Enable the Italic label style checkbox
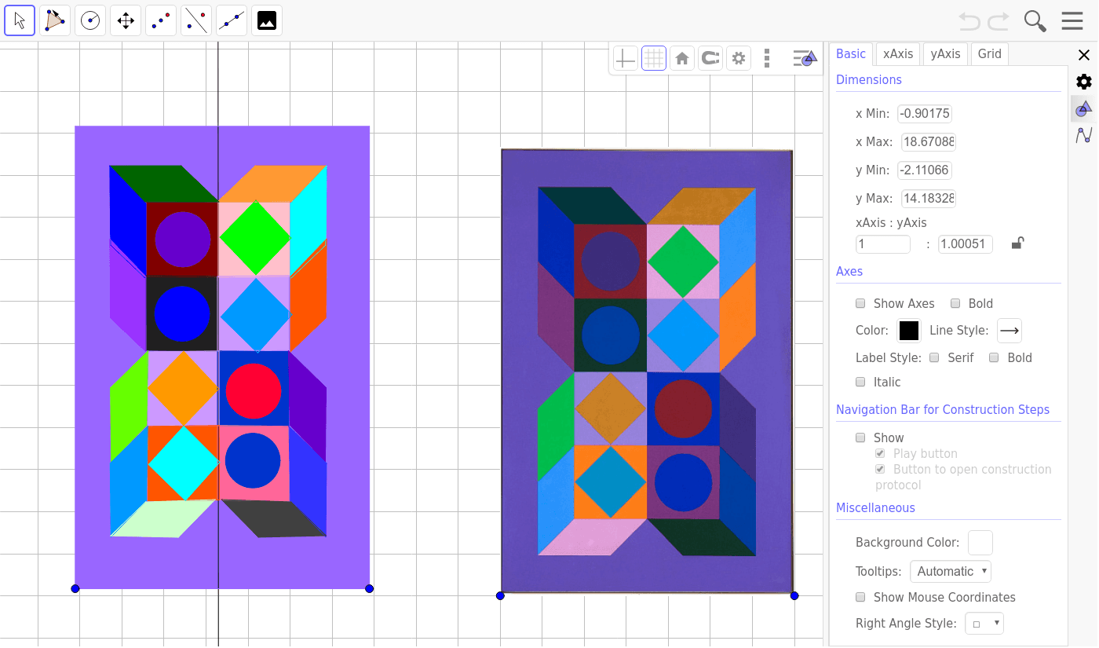 pos(860,382)
